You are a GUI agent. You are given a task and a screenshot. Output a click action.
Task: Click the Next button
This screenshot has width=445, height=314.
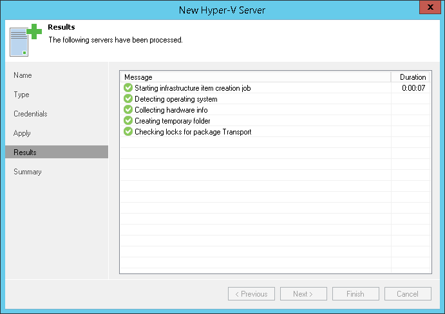303,294
